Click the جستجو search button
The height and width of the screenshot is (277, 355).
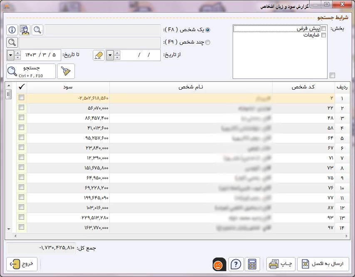click(x=31, y=71)
